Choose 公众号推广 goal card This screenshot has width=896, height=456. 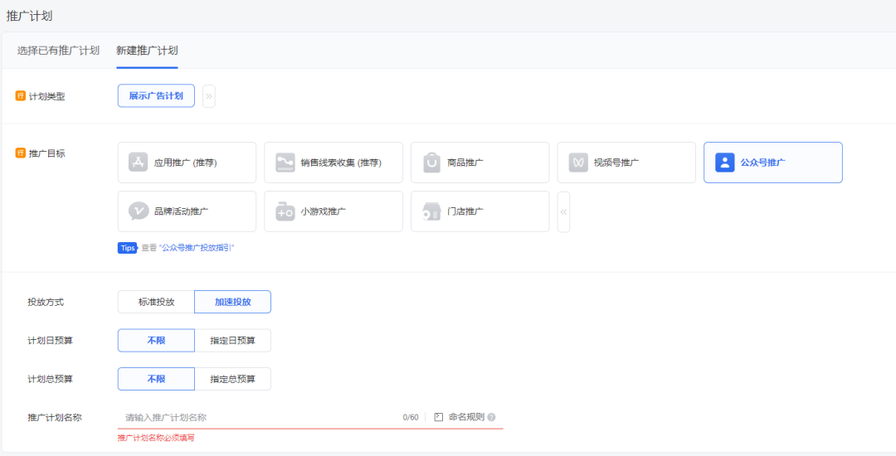[x=773, y=163]
